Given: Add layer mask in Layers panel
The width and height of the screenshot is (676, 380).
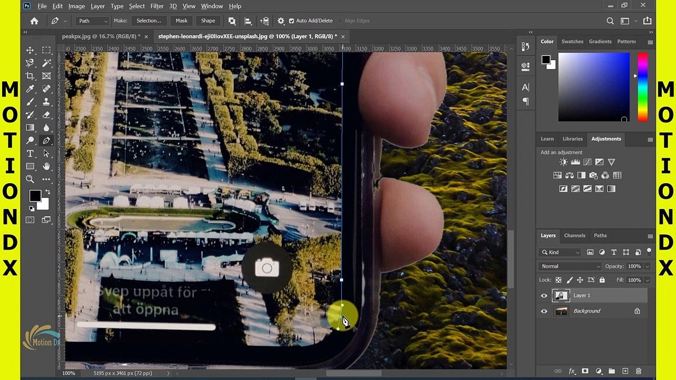Looking at the screenshot, I should pos(585,372).
